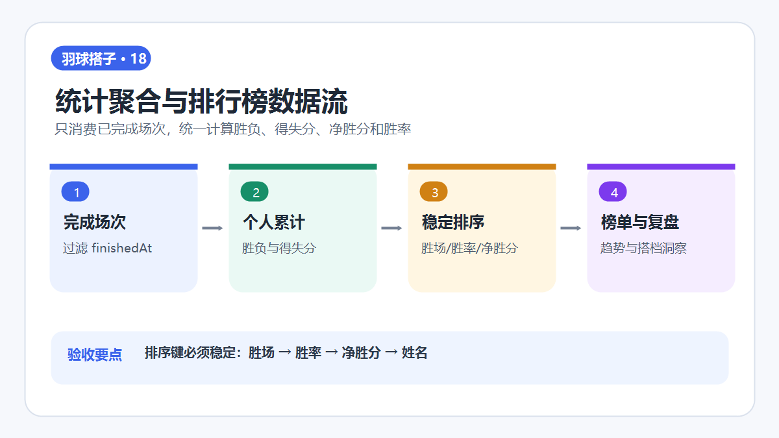Click the subtitle starting with 只消费已完成场次
The width and height of the screenshot is (779, 438).
(x=233, y=129)
